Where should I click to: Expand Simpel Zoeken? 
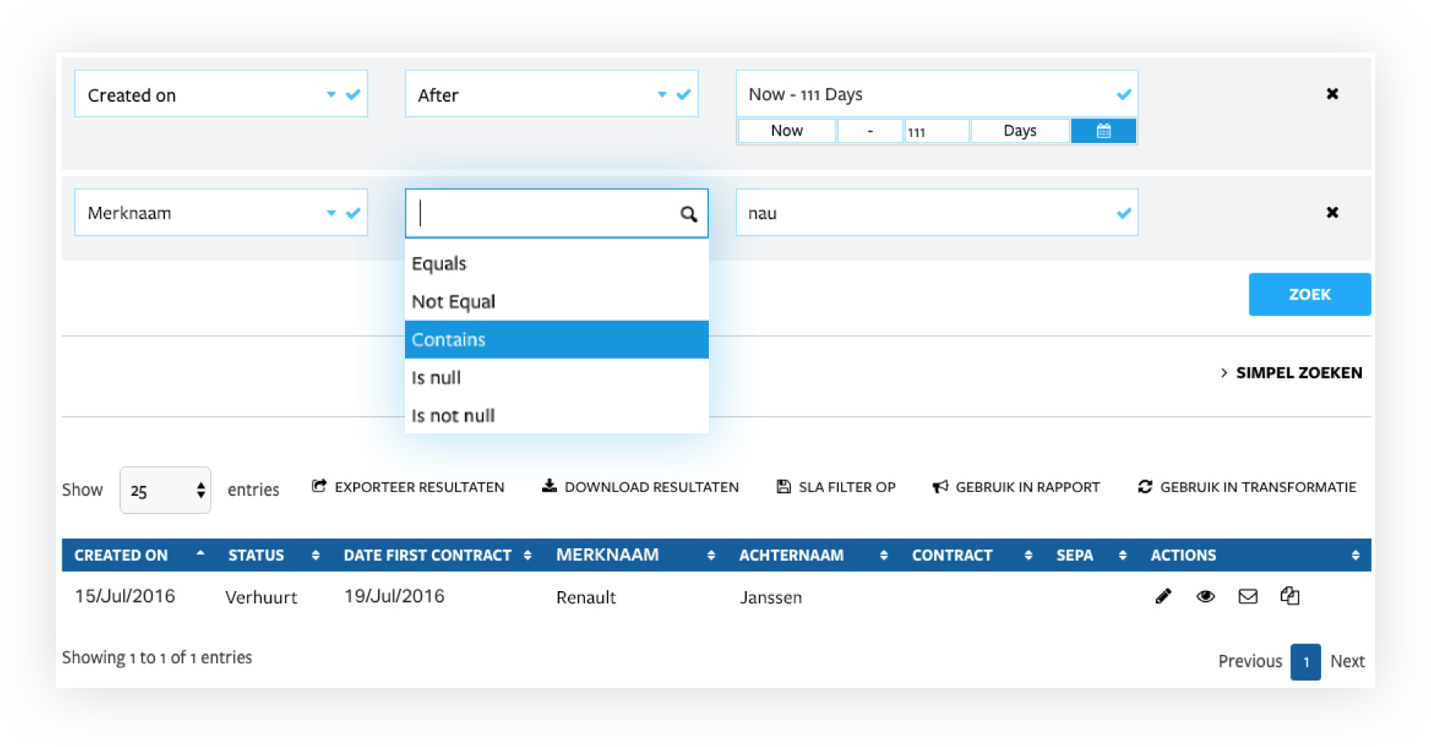(1291, 373)
